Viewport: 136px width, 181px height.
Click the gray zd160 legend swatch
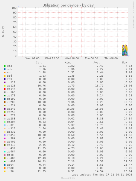[x=5, y=92]
